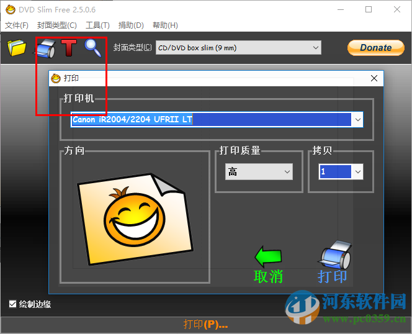Click the smiley icon in 打印 dialog title
Viewport: 412px width, 334px height.
click(x=56, y=78)
